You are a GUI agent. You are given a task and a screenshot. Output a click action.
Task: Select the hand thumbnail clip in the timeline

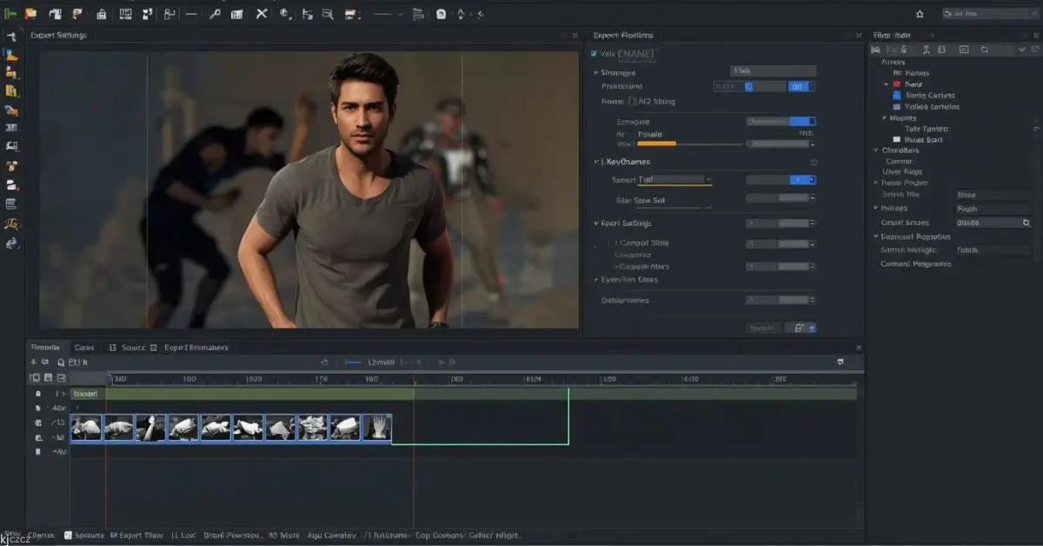(x=378, y=428)
